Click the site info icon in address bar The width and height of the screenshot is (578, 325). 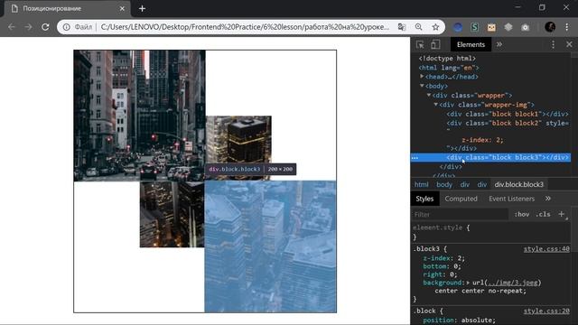coord(66,27)
